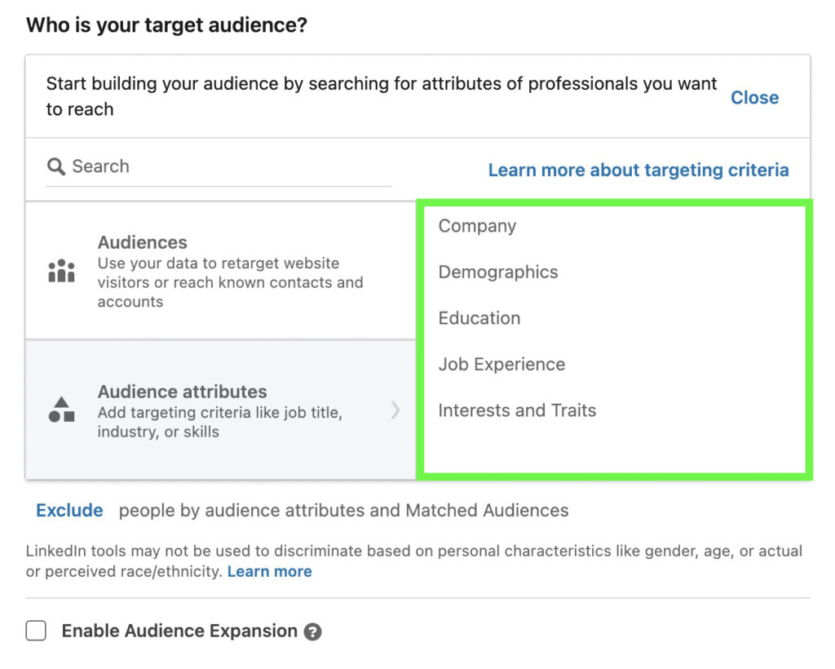
Task: Expand the Audience attributes row chevron
Action: click(395, 411)
